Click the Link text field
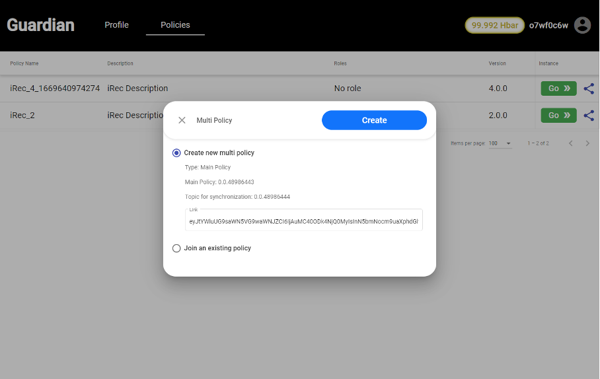This screenshot has width=600, height=379. pyautogui.click(x=303, y=222)
